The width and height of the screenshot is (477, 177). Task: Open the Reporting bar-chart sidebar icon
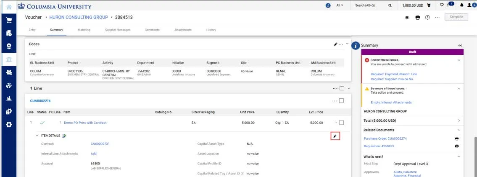point(9,98)
